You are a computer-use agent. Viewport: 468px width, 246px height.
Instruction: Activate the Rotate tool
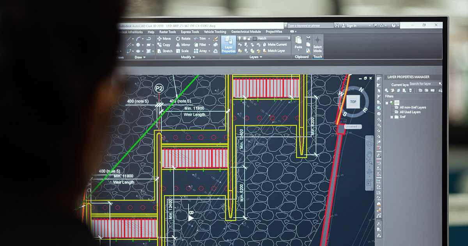coord(183,39)
